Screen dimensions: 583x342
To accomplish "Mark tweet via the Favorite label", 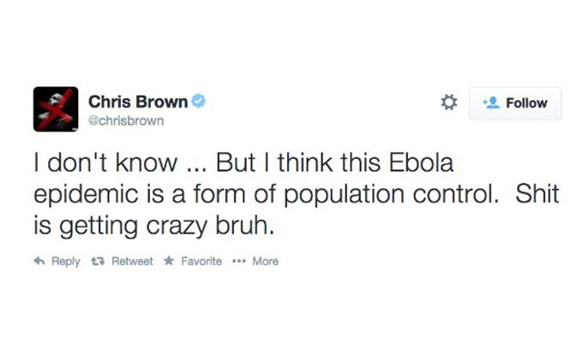I will point(201,262).
